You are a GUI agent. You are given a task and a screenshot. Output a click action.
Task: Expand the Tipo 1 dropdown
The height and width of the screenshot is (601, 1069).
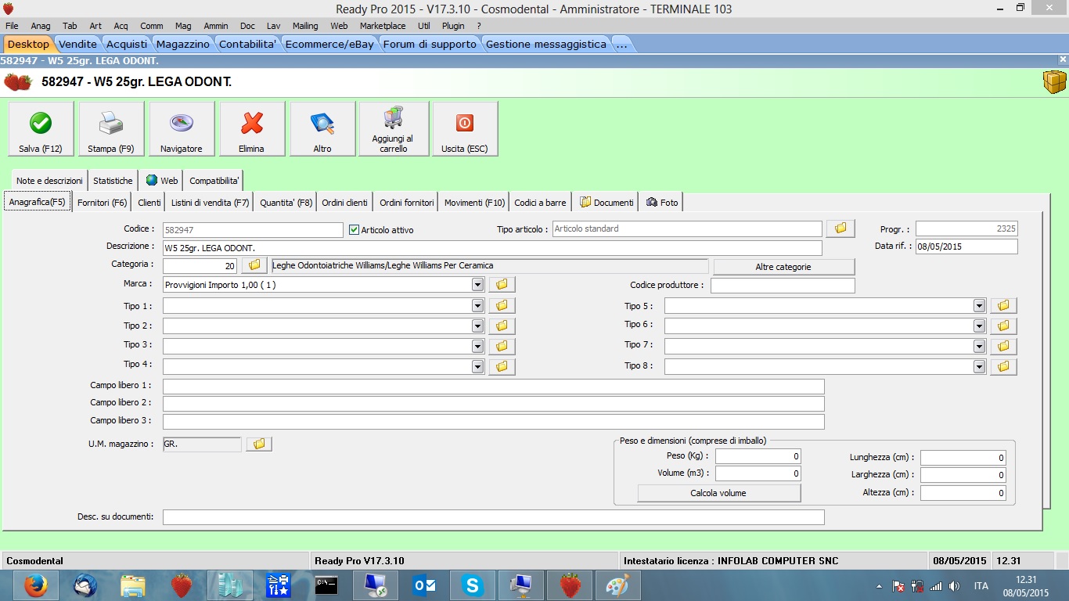click(477, 305)
